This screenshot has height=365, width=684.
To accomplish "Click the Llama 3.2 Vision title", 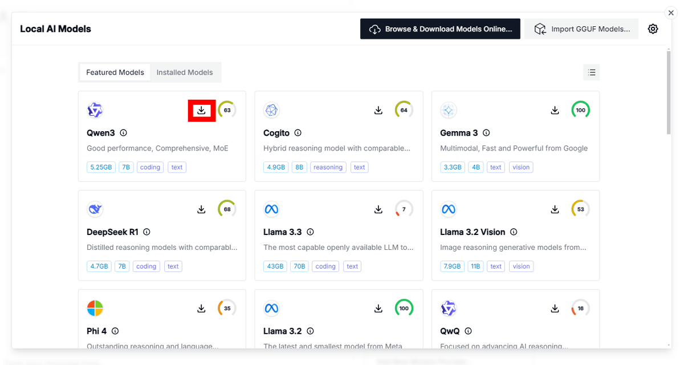I will (x=473, y=232).
